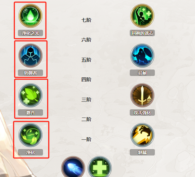The height and width of the screenshot is (177, 195).
Task: Click the 净化之光 name label
Action: tap(30, 33)
